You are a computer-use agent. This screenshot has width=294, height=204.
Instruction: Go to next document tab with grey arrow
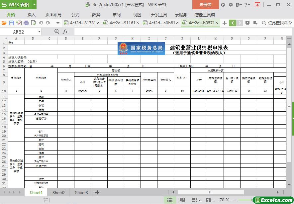click(240, 23)
